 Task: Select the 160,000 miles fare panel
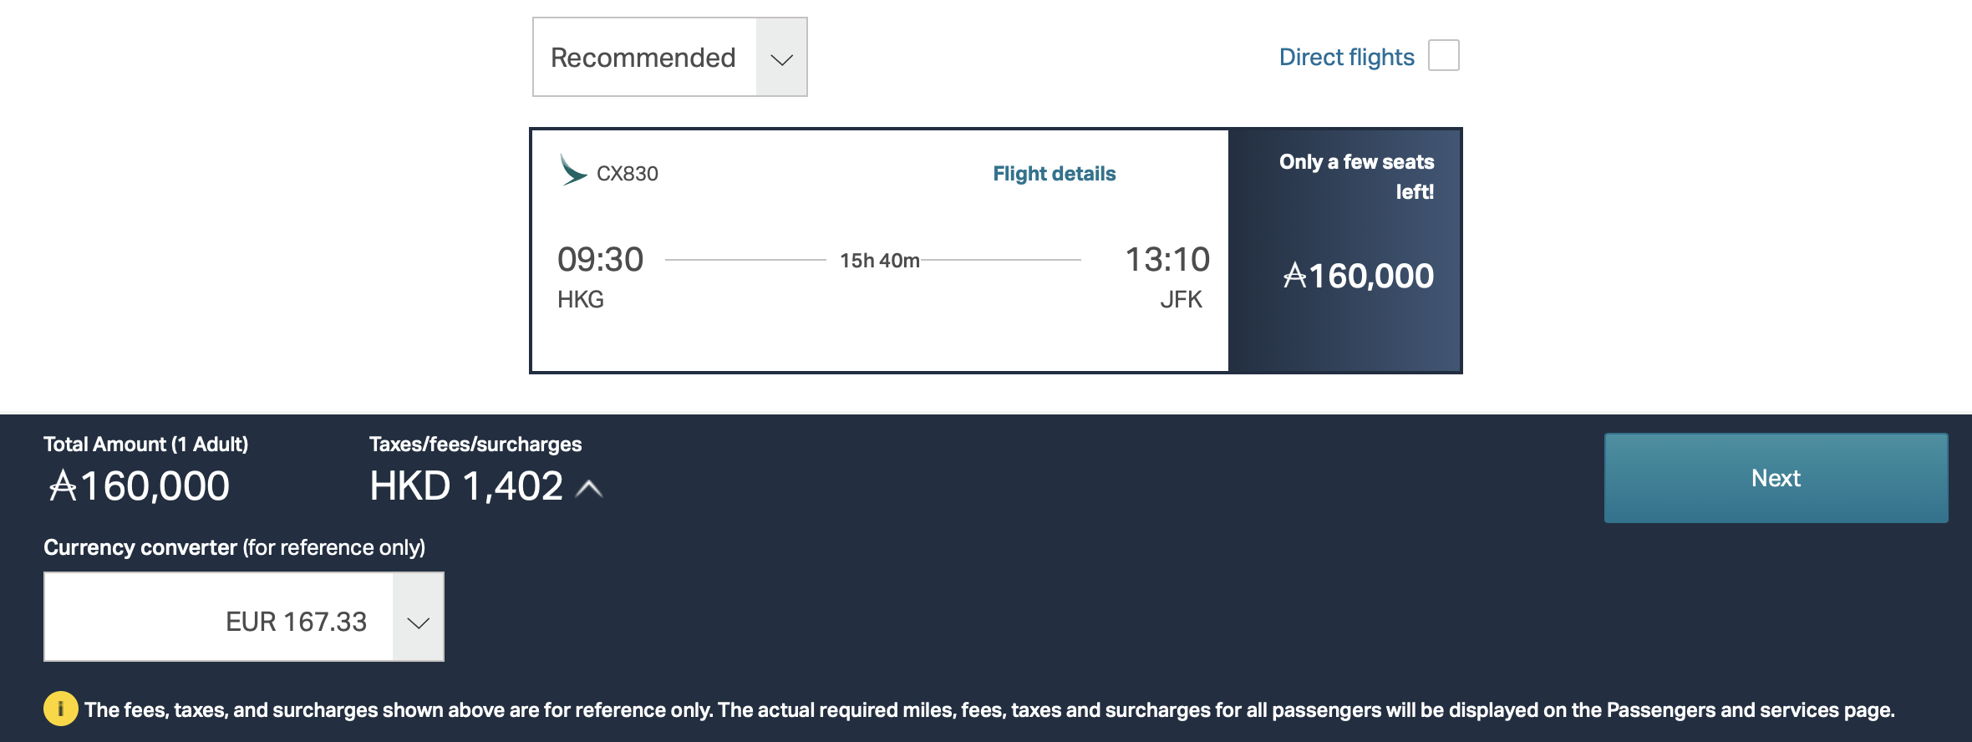(x=1344, y=251)
